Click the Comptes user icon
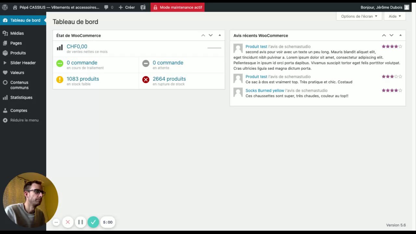 pyautogui.click(x=5, y=110)
